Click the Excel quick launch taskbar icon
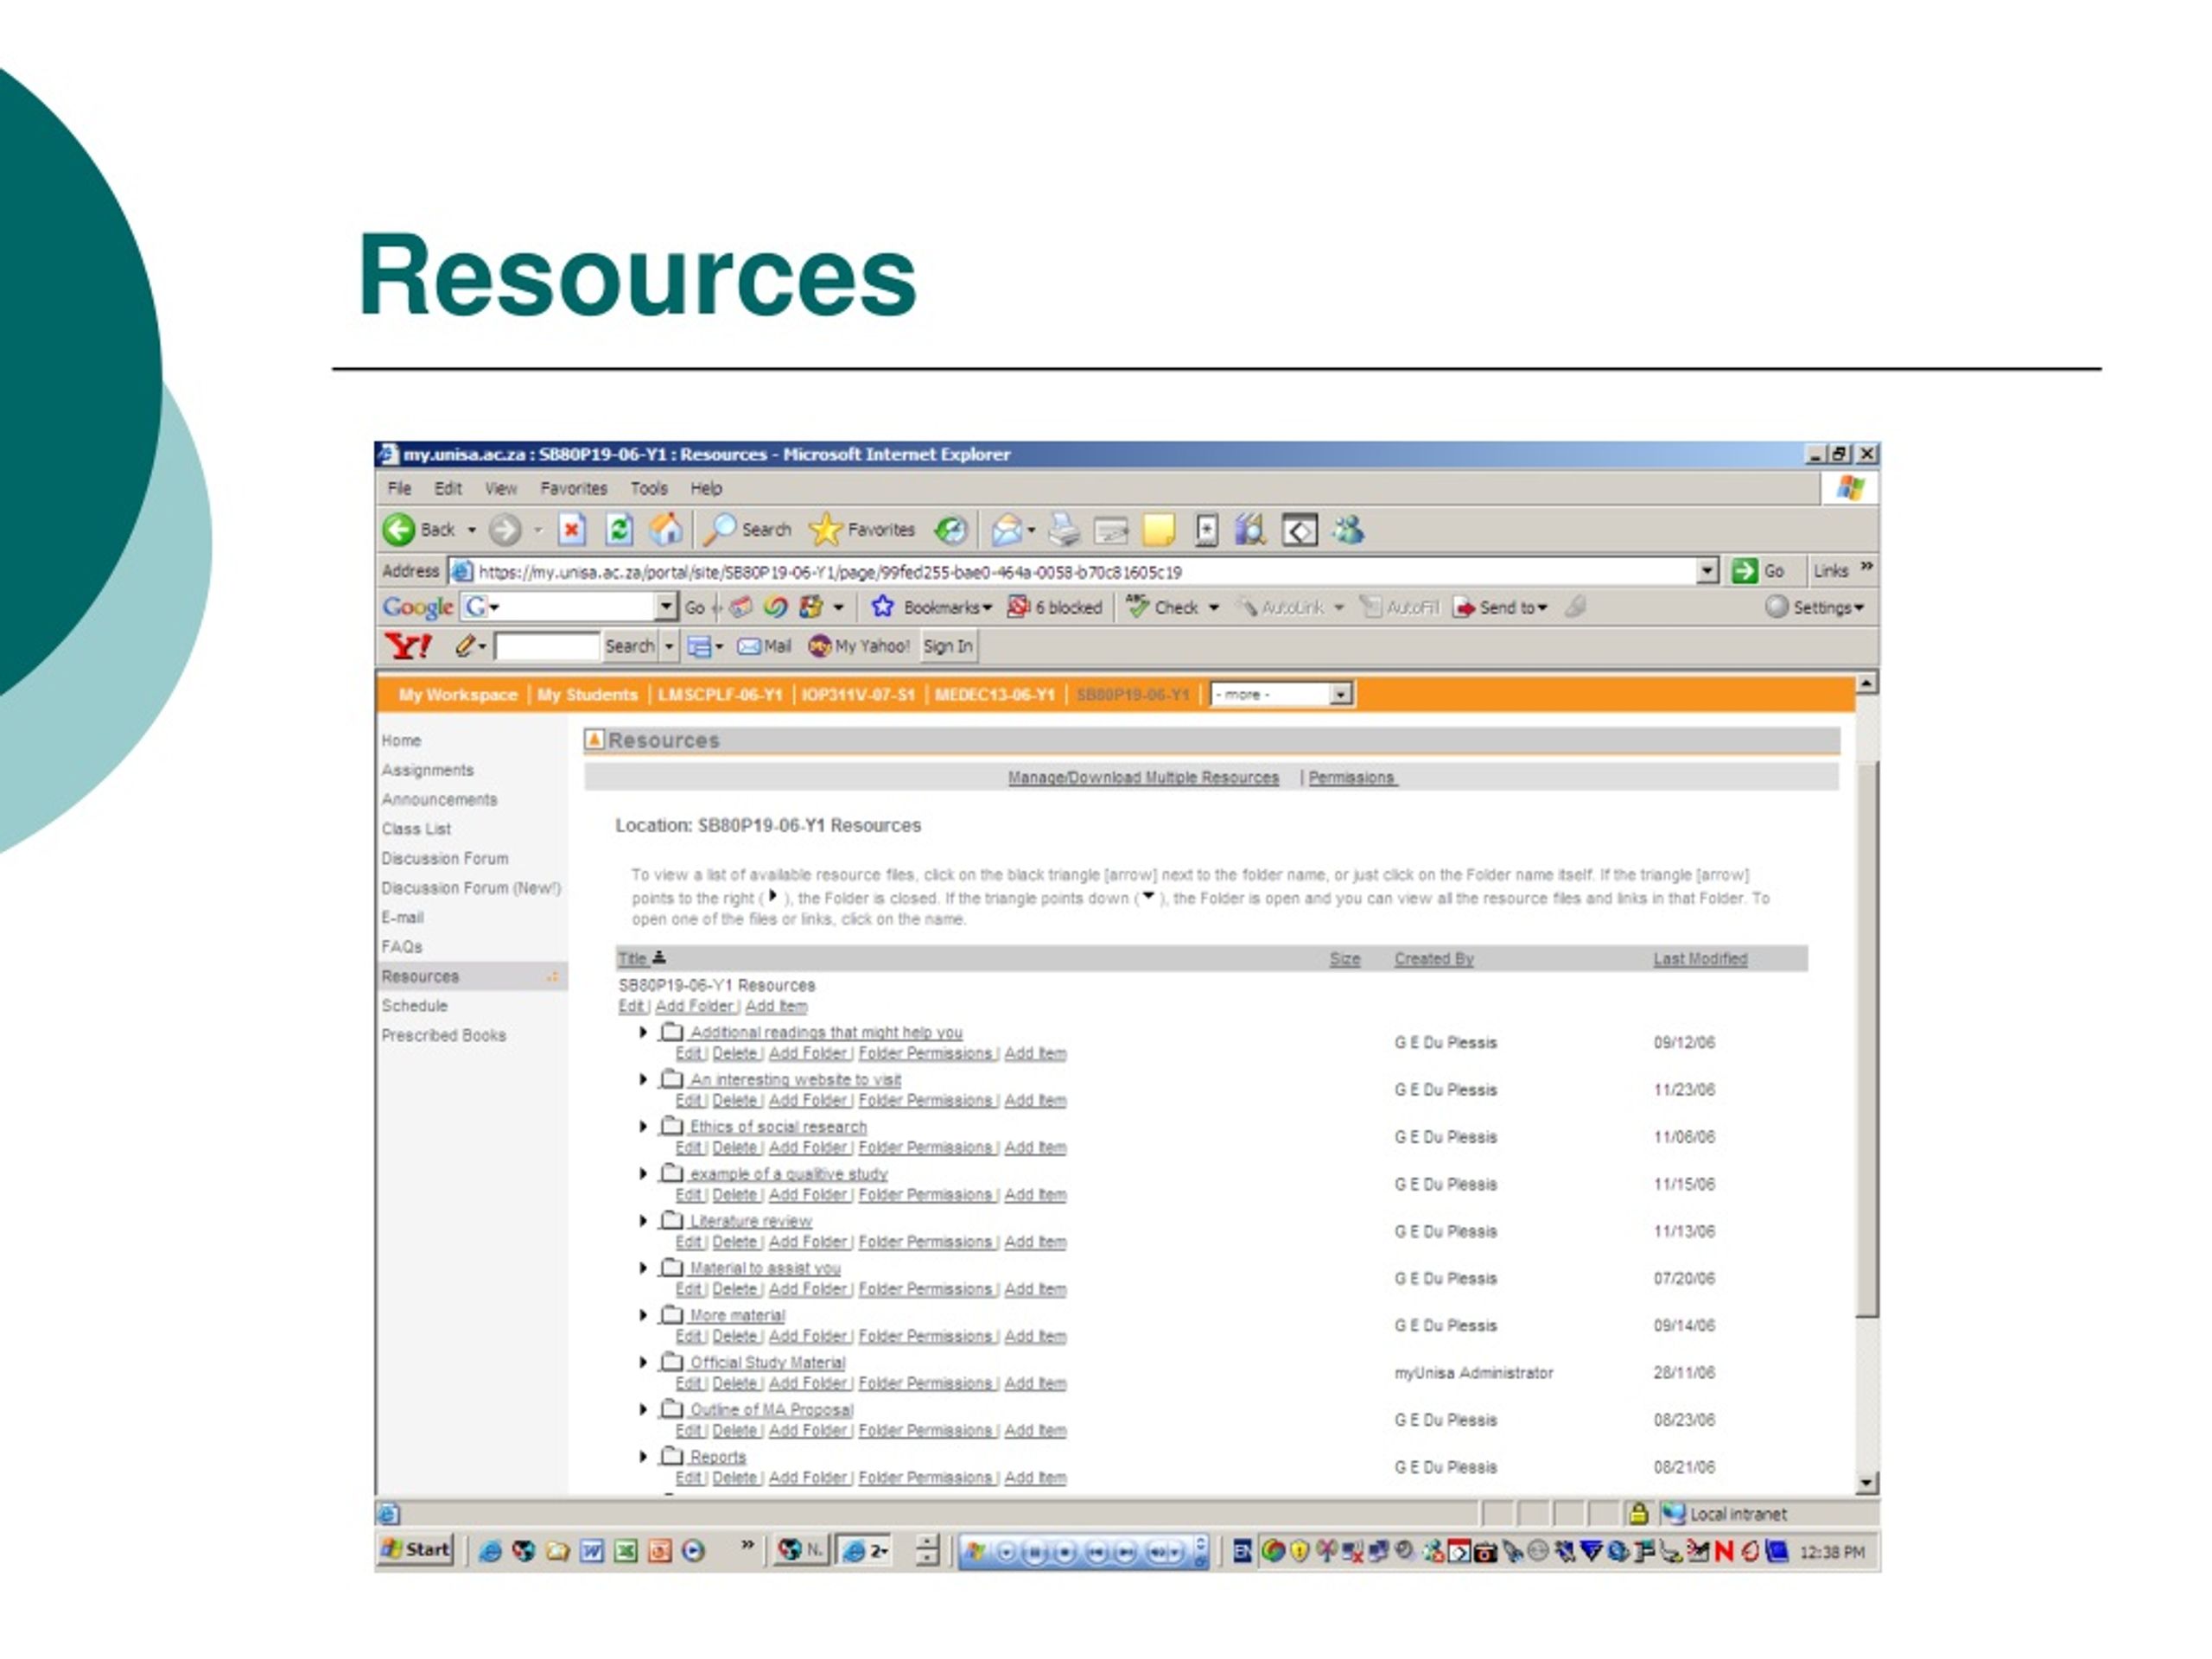2212x1659 pixels. (626, 1551)
